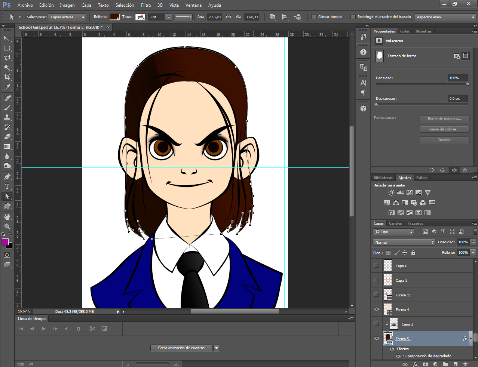478x367 pixels.
Task: Select the Gradient tool
Action: pyautogui.click(x=7, y=147)
